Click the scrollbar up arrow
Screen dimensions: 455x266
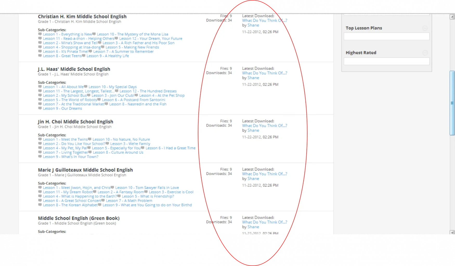click(x=452, y=17)
